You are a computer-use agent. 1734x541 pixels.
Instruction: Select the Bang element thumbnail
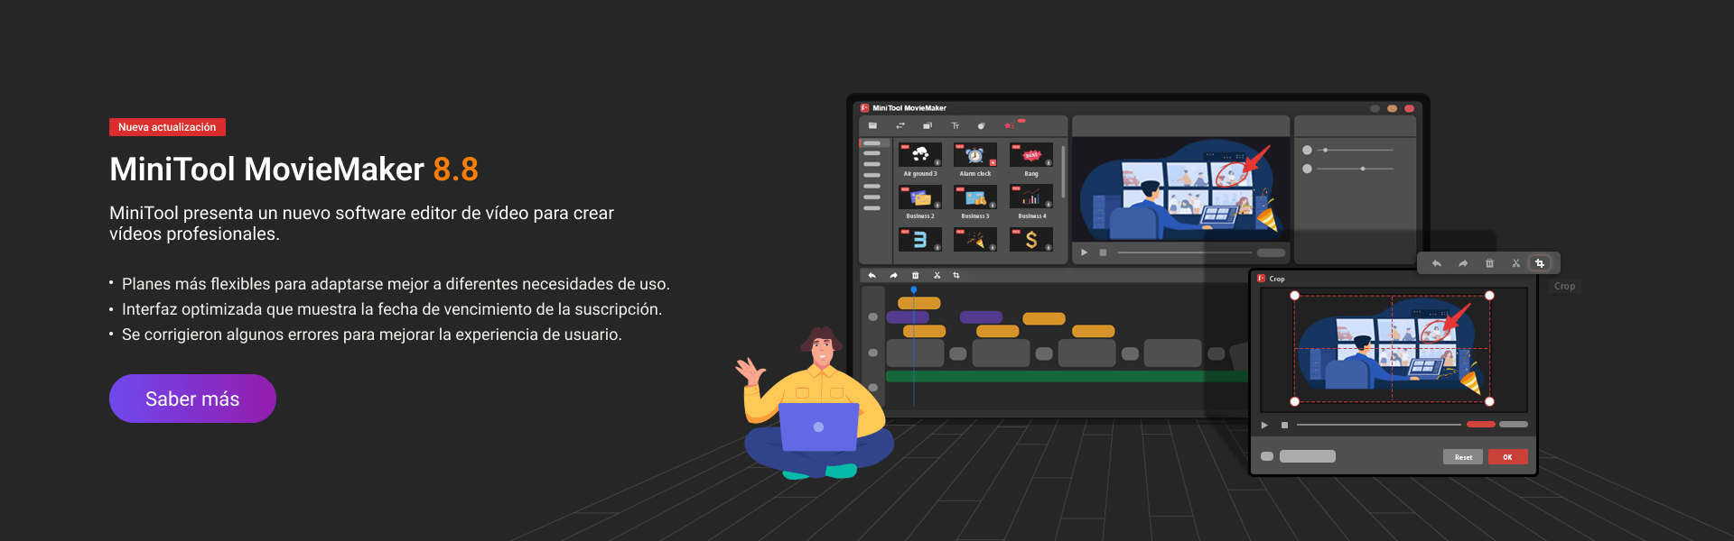pyautogui.click(x=1031, y=155)
